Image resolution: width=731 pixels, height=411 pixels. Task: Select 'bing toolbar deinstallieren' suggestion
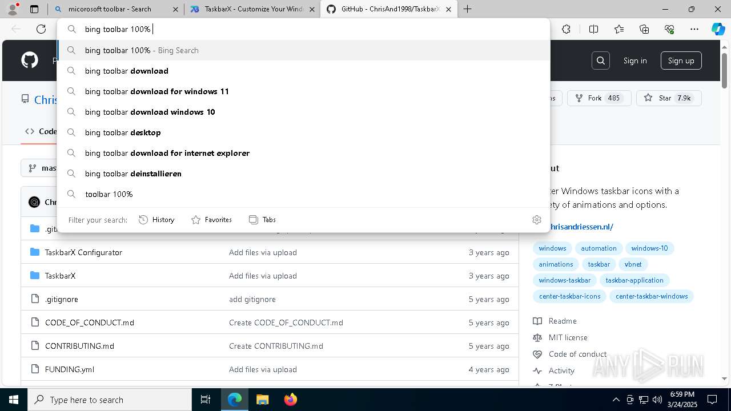tap(303, 174)
